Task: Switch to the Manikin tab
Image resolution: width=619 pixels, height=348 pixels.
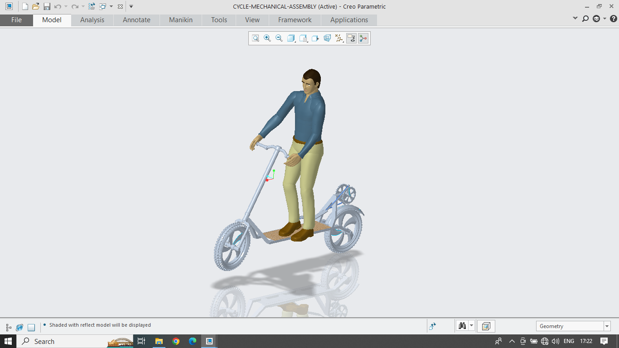Action: click(181, 20)
